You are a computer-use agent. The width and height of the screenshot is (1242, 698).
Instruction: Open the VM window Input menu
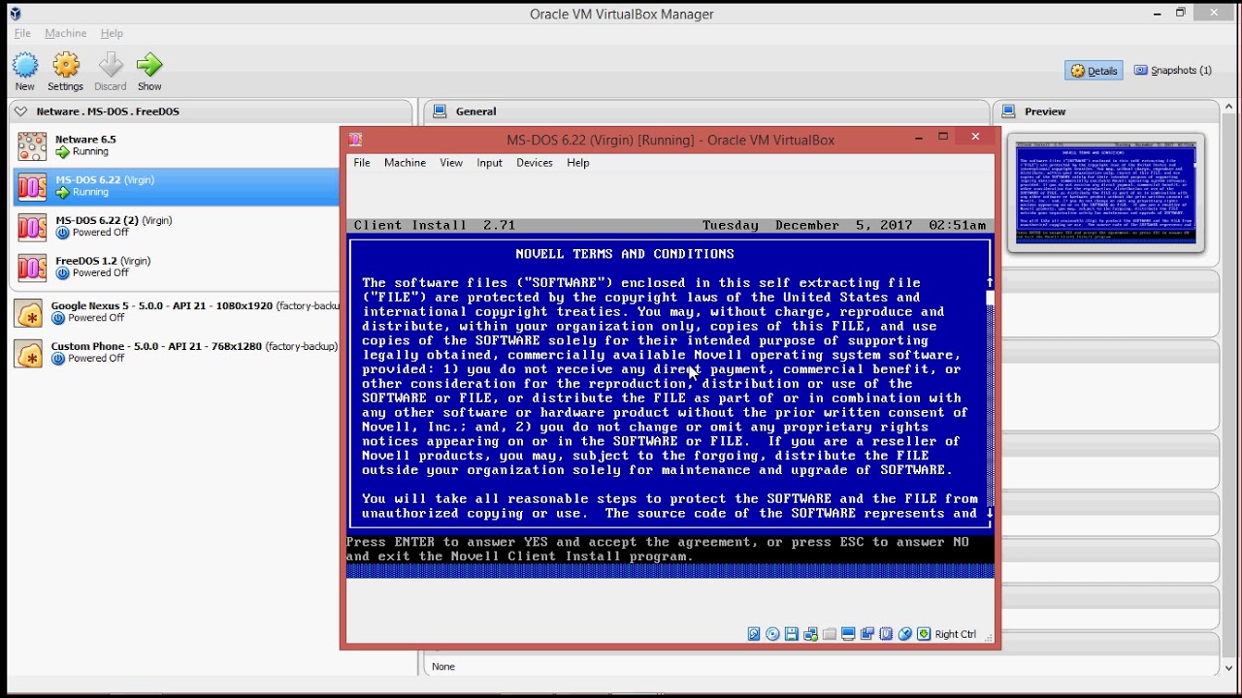(489, 163)
